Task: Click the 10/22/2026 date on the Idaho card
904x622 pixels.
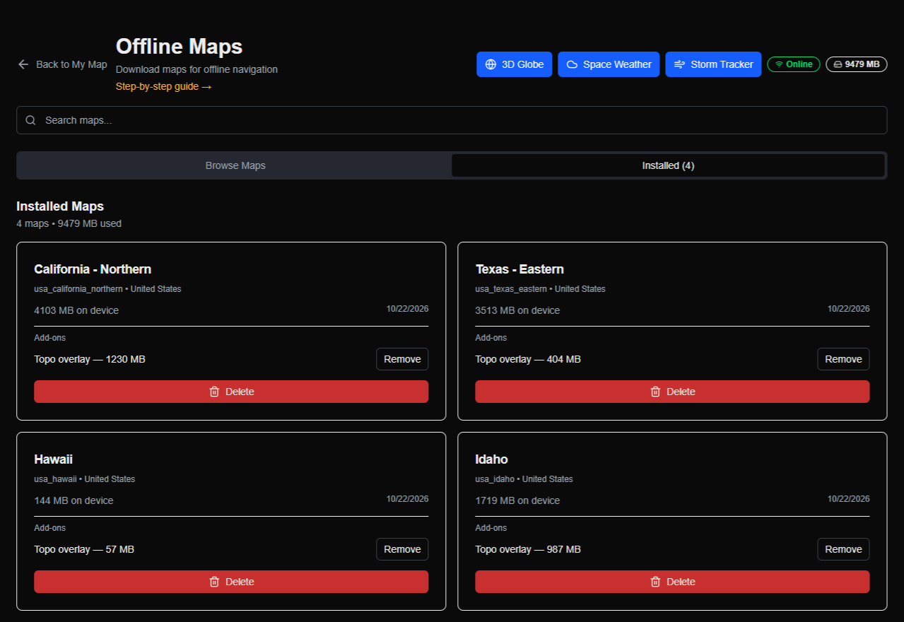Action: [x=848, y=499]
